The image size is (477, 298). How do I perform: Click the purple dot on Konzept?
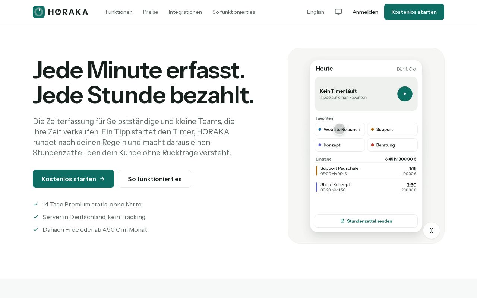click(x=320, y=145)
